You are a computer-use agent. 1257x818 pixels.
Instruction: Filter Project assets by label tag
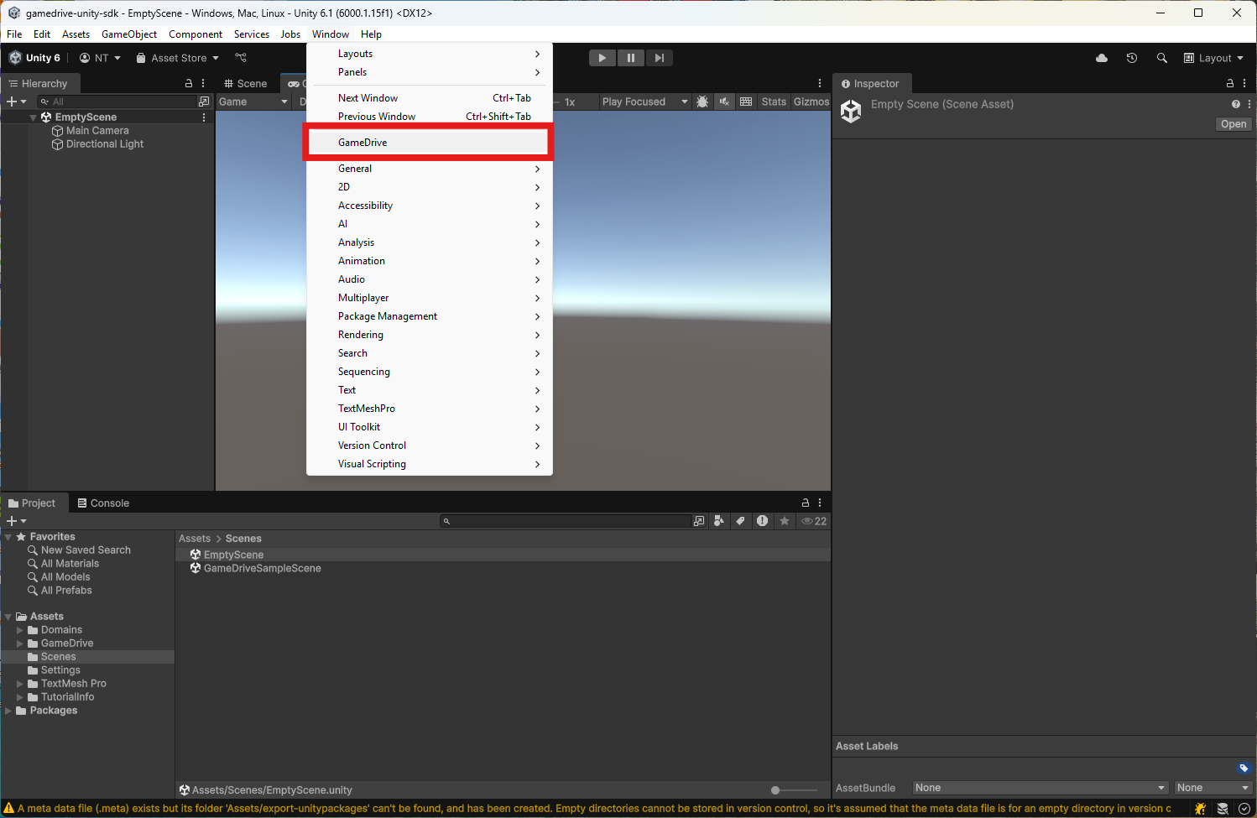[740, 520]
